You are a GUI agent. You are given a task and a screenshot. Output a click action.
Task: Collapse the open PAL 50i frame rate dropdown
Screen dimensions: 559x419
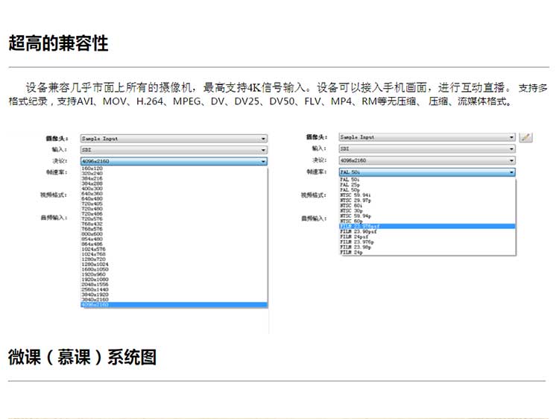(x=426, y=172)
